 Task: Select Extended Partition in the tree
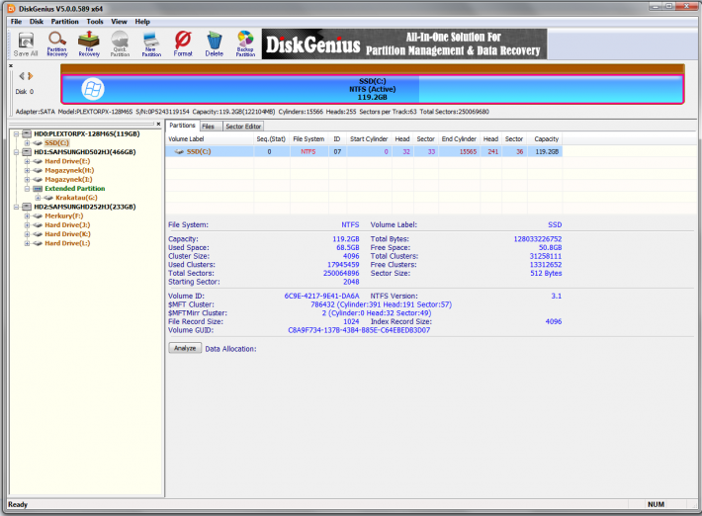[x=75, y=189]
